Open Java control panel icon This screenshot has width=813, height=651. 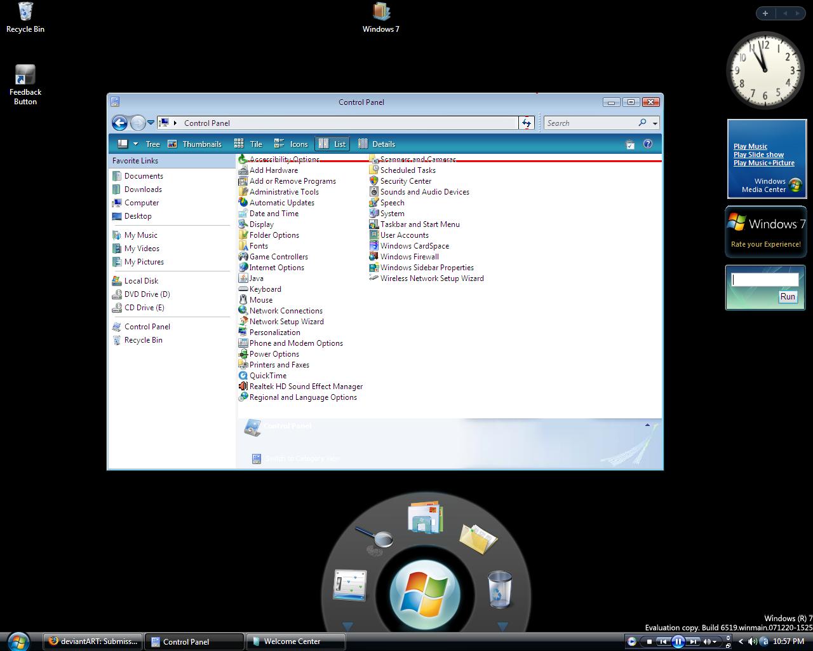point(243,278)
